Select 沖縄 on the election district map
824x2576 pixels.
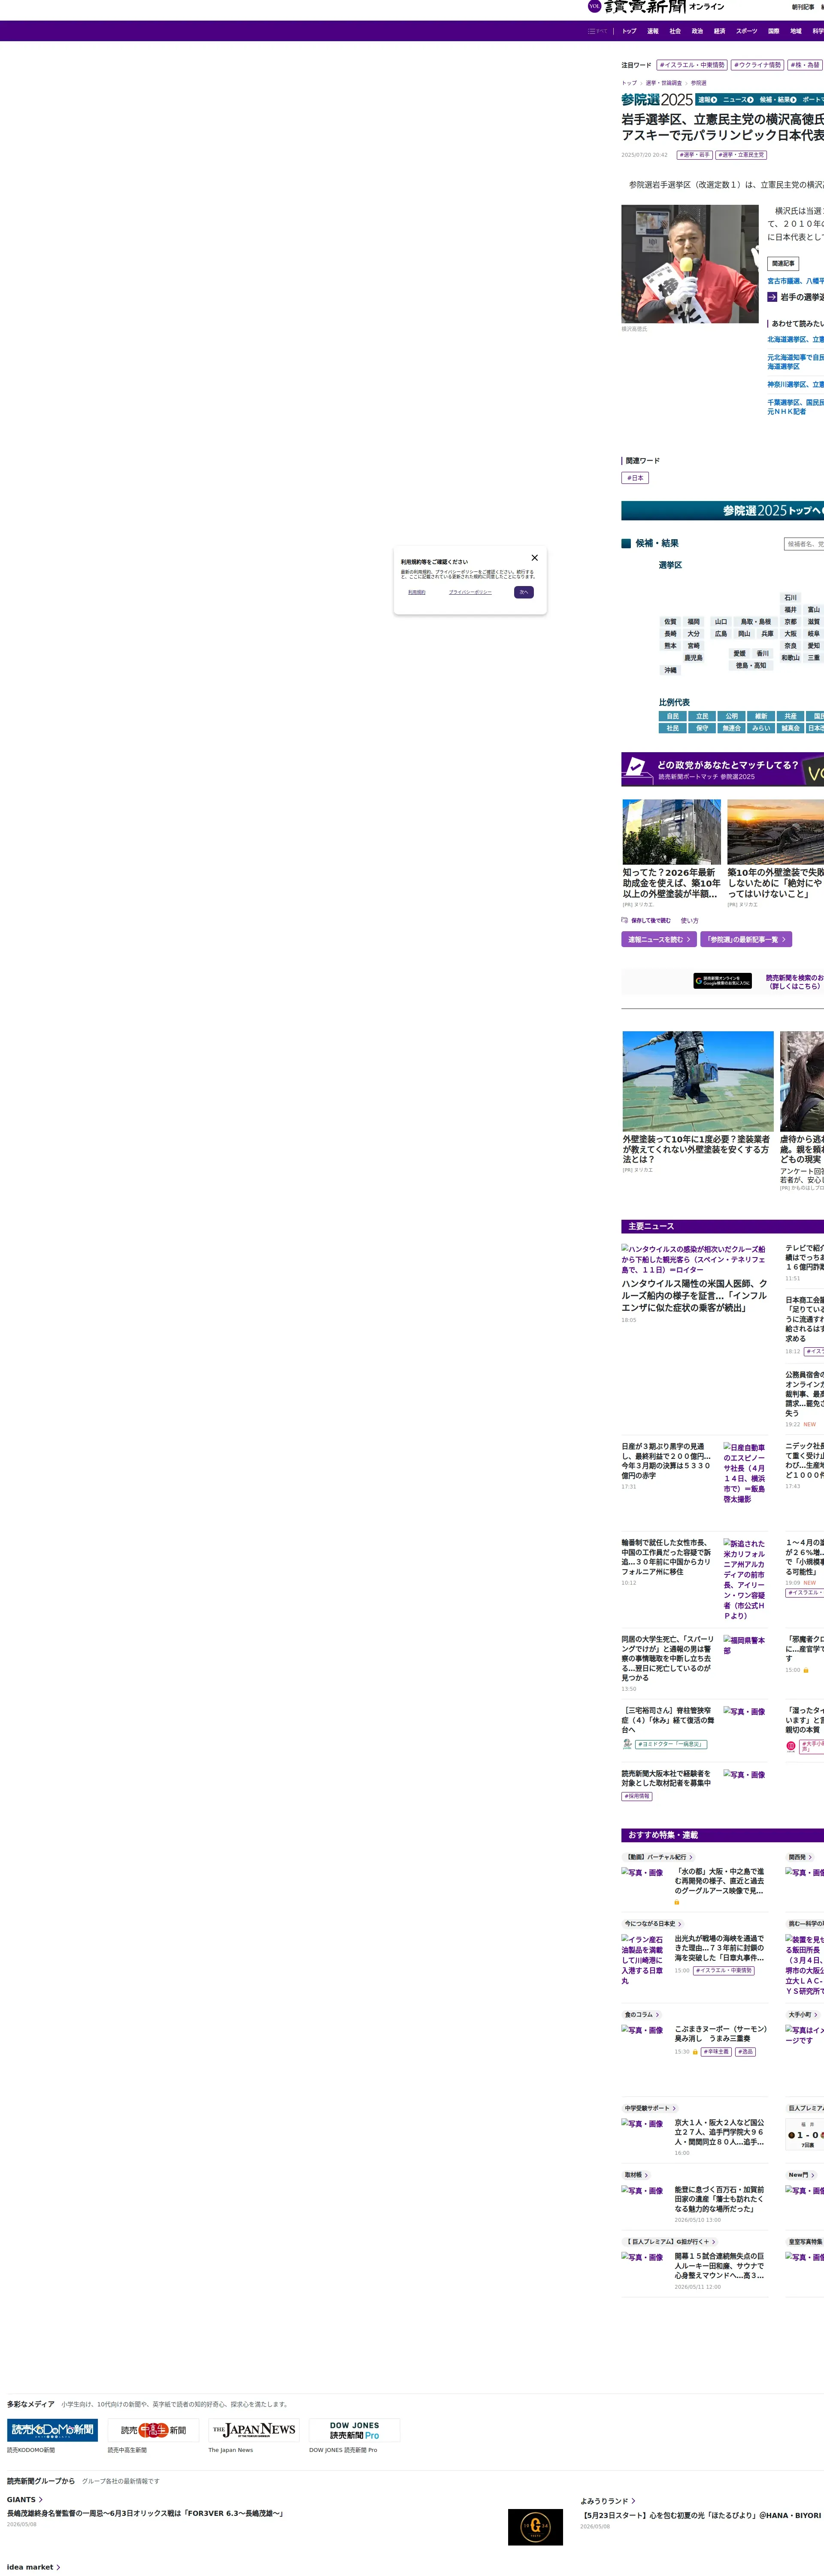(x=670, y=670)
